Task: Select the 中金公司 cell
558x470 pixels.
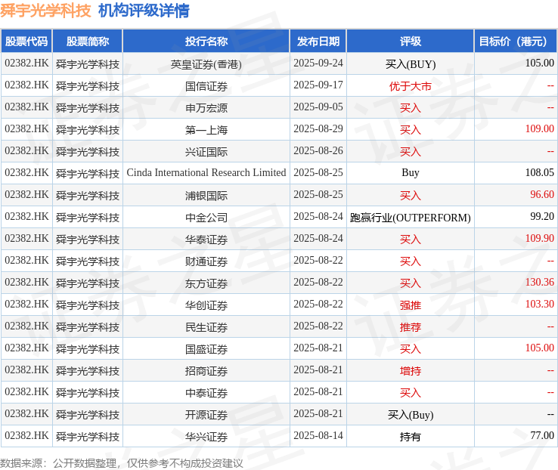Action: pyautogui.click(x=206, y=217)
